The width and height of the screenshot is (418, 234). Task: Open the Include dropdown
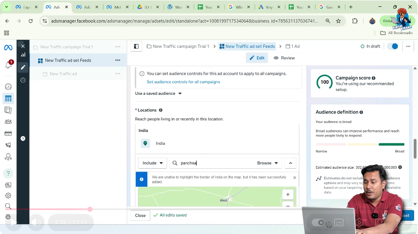152,163
